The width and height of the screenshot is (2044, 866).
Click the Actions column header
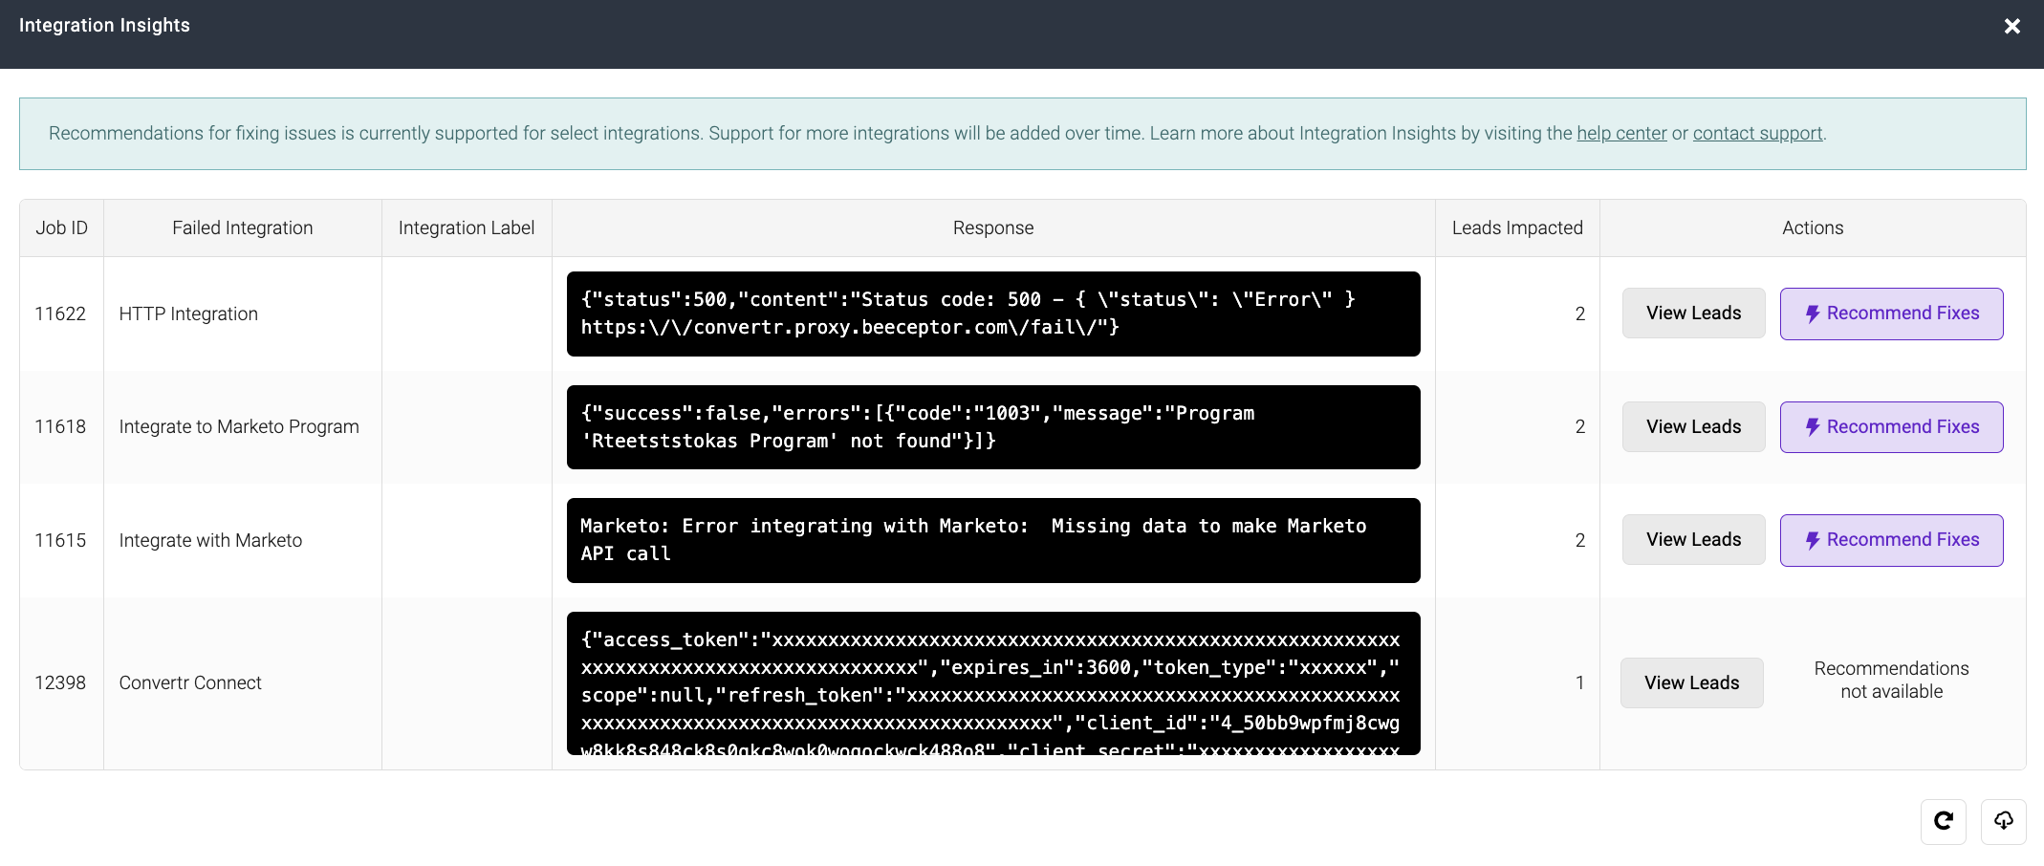[x=1813, y=228]
